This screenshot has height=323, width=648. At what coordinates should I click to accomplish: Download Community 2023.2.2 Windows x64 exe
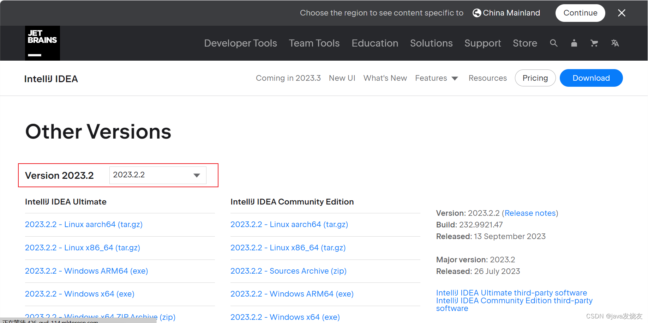(x=285, y=317)
